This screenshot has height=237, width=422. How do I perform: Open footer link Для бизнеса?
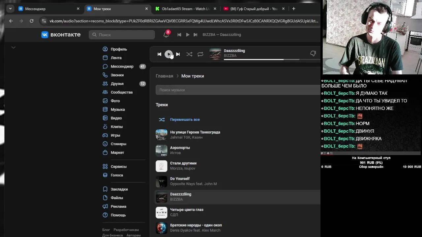coord(112,235)
